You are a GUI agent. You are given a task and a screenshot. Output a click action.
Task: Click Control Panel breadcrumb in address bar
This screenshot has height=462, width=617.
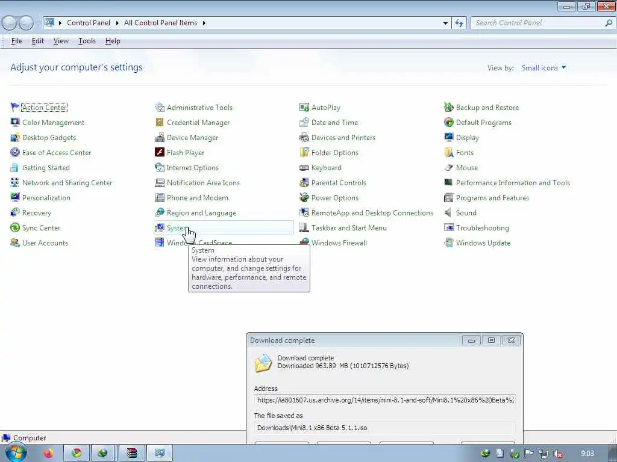click(89, 23)
